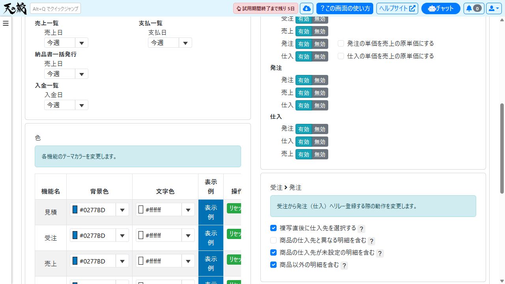Click 売上 text color swatch #ffffff

[x=141, y=261]
